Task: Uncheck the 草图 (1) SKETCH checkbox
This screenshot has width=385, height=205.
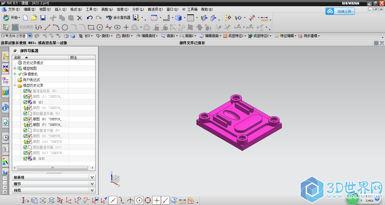Action: (x=25, y=97)
